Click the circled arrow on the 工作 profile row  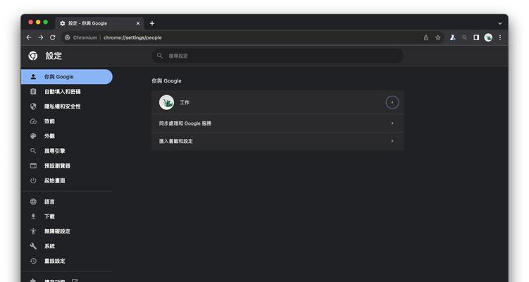[x=392, y=102]
